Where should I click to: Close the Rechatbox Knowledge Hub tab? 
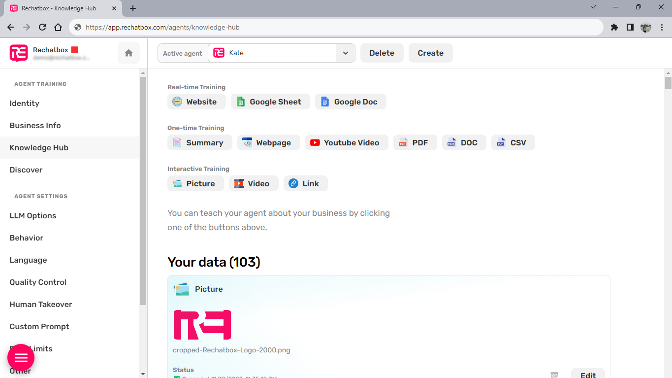(x=114, y=8)
